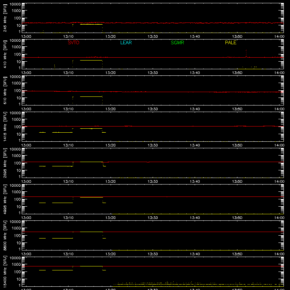Click 13:50 tick label under the 2695 MHz plot

[237, 182]
